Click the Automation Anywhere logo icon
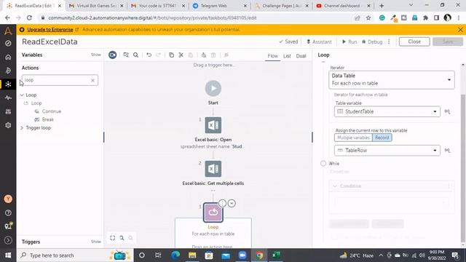466x262 pixels. [8, 31]
